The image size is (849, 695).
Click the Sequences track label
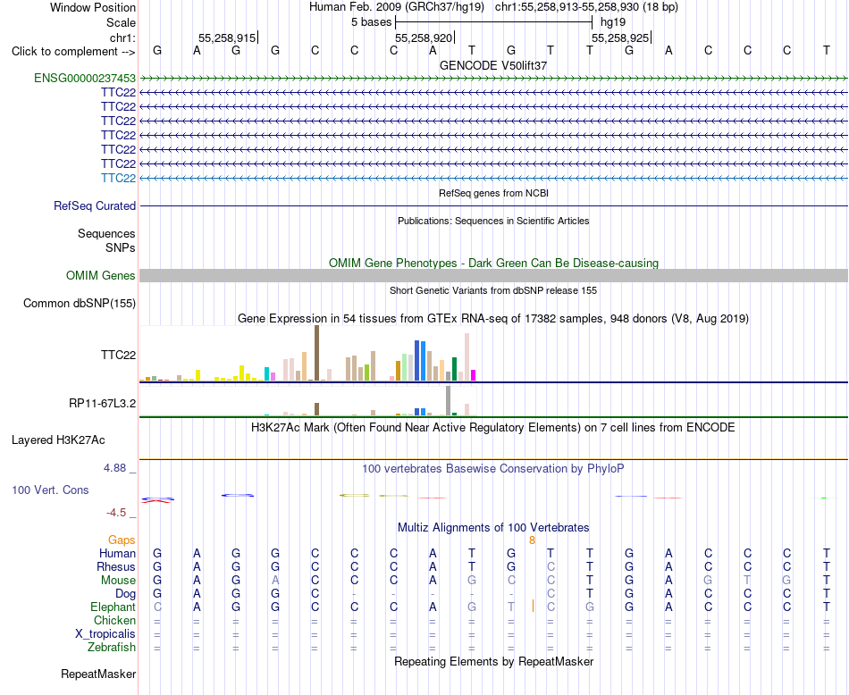106,234
